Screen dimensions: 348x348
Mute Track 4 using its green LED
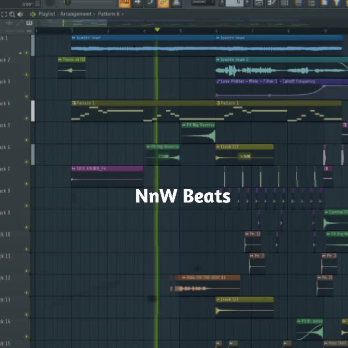pyautogui.click(x=27, y=118)
